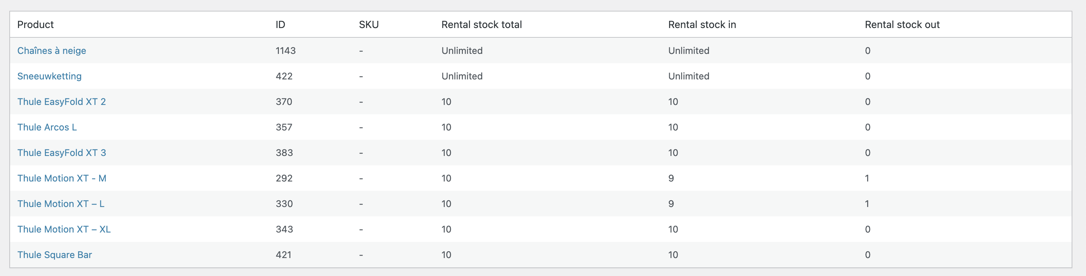Open the Sneeuwketting product link
The height and width of the screenshot is (276, 1086).
49,76
